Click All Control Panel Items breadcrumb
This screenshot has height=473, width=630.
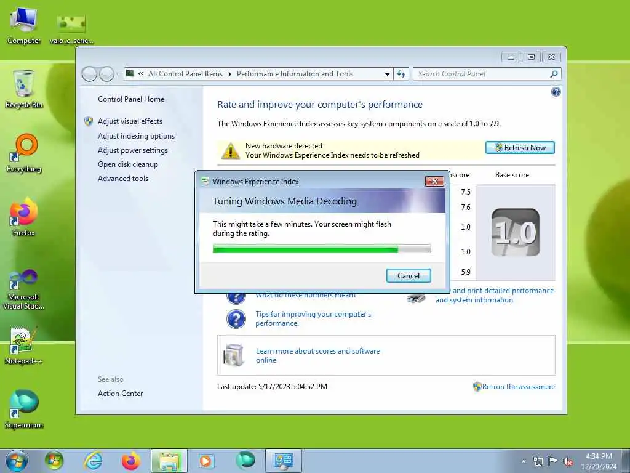coord(185,74)
